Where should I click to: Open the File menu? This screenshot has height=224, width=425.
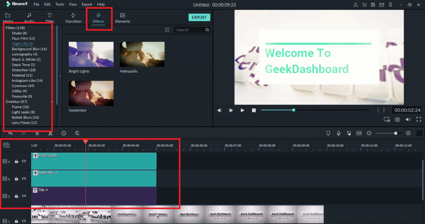[x=37, y=4]
